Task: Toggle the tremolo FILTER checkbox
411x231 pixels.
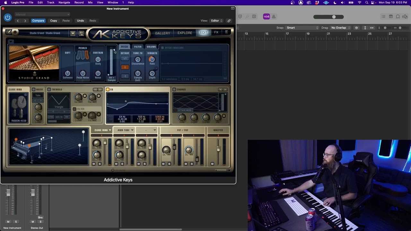Action: click(74, 109)
